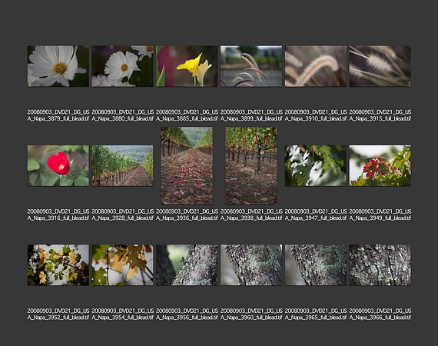Choose the label Napa_3960_full_bleed.tif
438x346 pixels.
pyautogui.click(x=251, y=314)
